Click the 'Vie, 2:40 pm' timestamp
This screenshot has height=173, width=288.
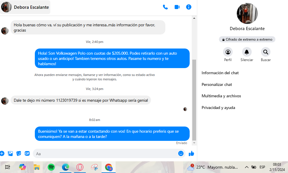point(95,42)
